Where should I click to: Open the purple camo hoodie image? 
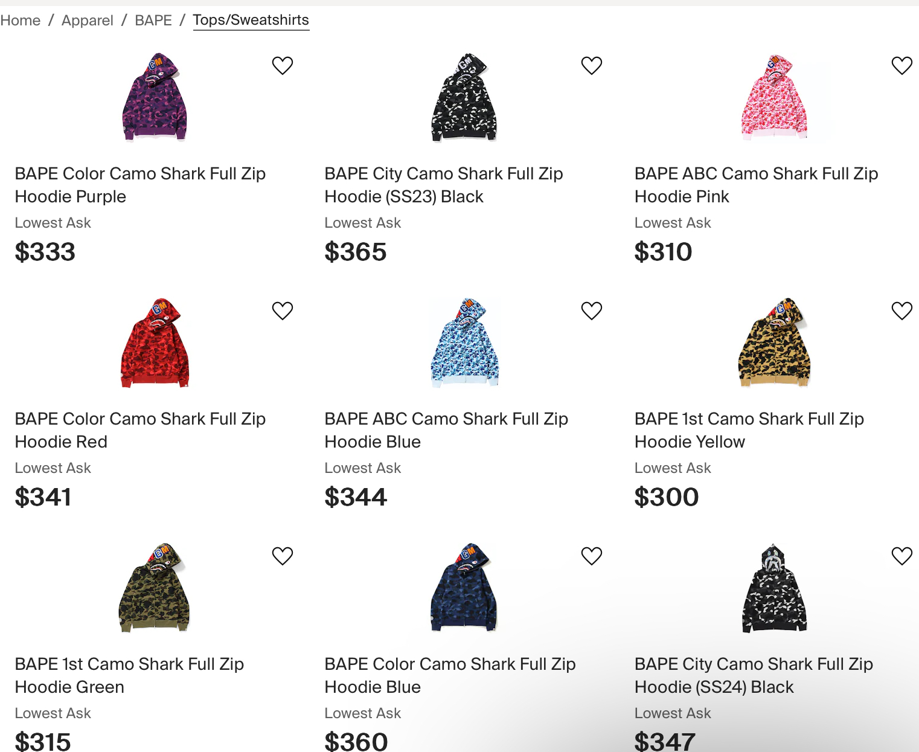coord(155,97)
